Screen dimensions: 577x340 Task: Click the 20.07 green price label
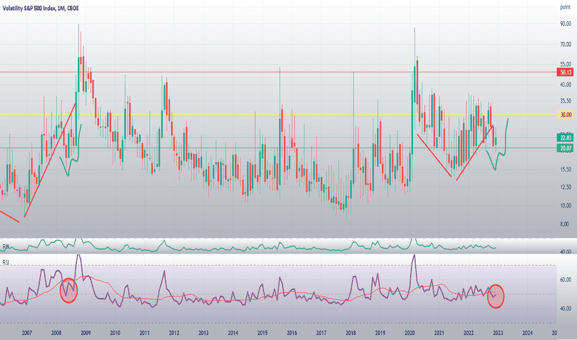[566, 148]
